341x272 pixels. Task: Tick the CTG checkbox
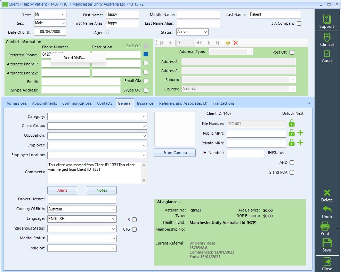tap(135, 229)
